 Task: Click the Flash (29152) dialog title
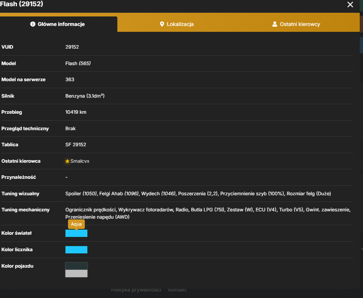(21, 4)
